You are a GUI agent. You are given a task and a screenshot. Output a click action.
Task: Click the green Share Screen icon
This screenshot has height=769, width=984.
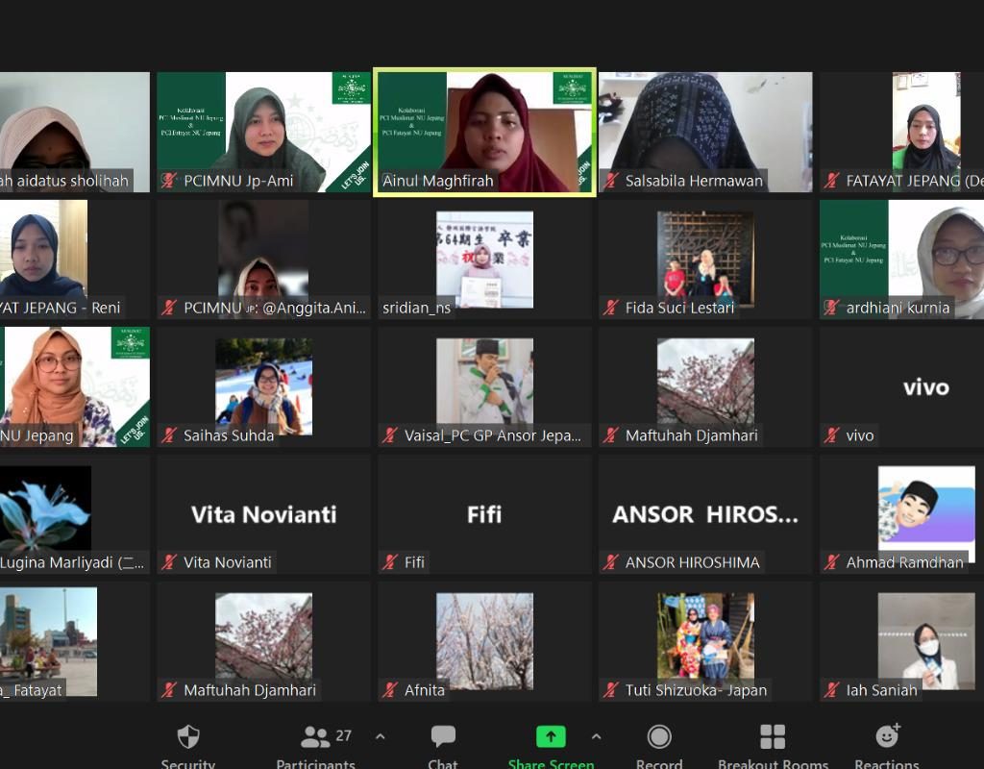click(x=551, y=737)
